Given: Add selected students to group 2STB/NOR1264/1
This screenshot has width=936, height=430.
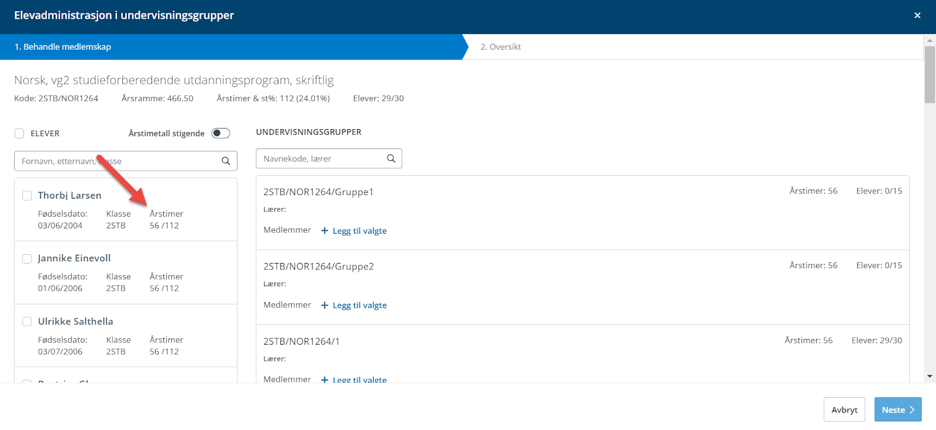Looking at the screenshot, I should [x=354, y=380].
